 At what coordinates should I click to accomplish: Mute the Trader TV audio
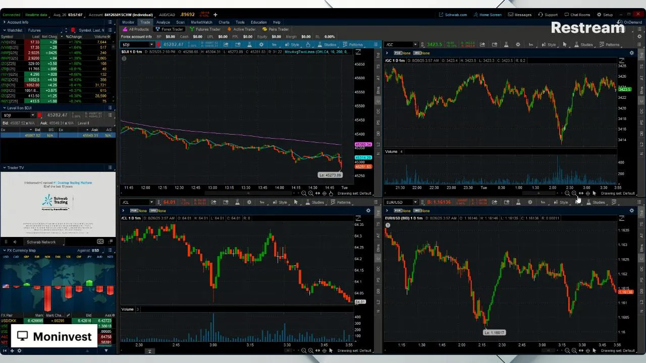click(14, 242)
